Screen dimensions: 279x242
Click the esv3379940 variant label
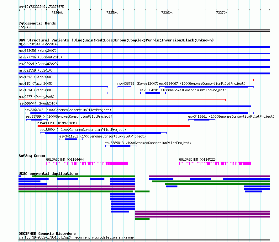(x=69, y=116)
